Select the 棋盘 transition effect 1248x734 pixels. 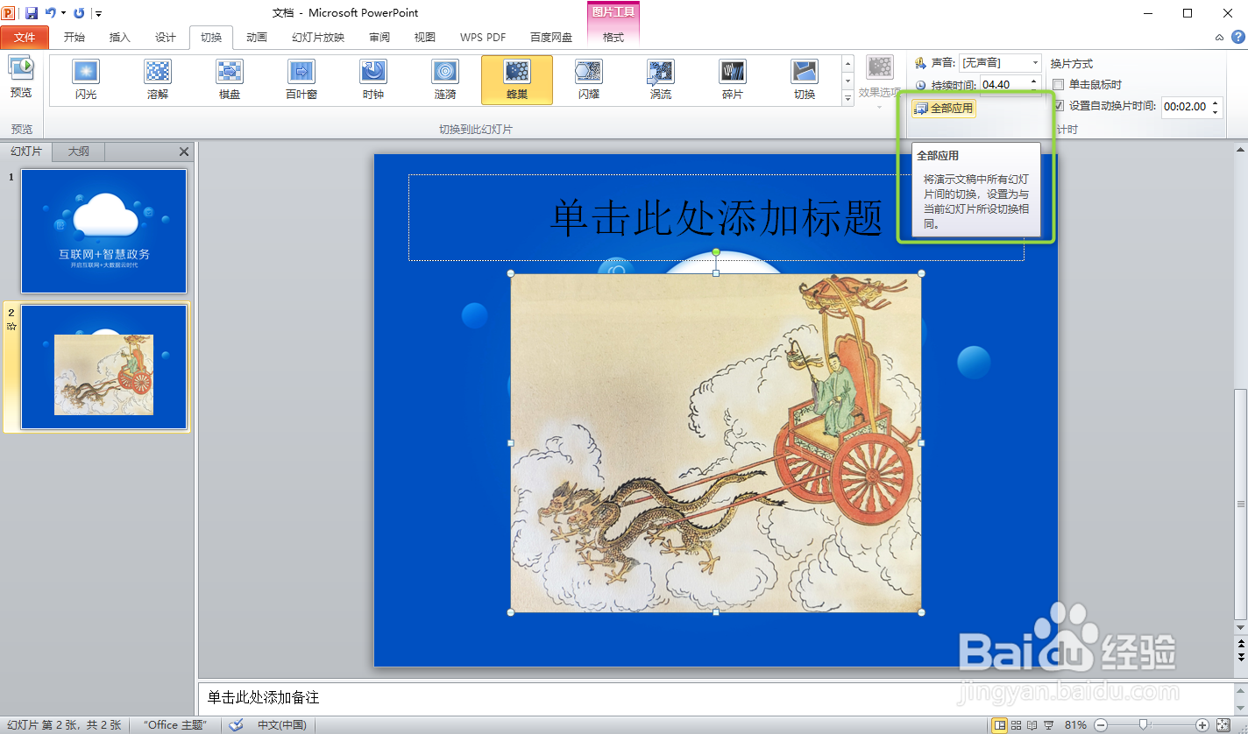click(x=230, y=80)
